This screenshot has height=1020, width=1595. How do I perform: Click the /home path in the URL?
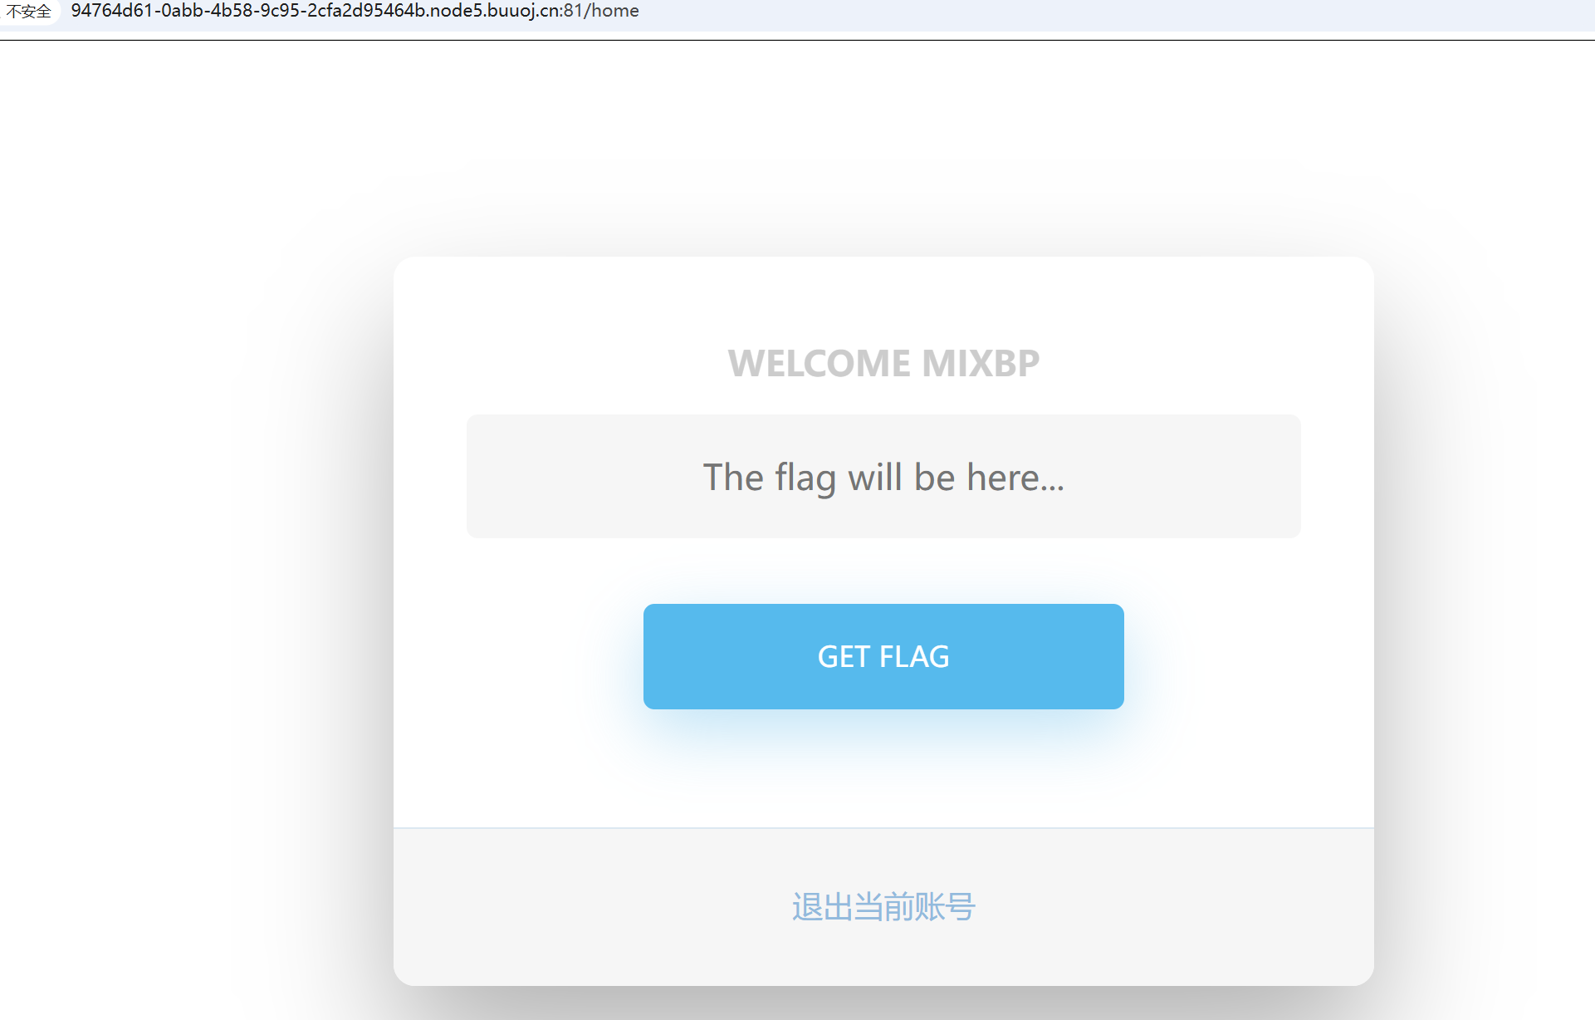pyautogui.click(x=613, y=11)
